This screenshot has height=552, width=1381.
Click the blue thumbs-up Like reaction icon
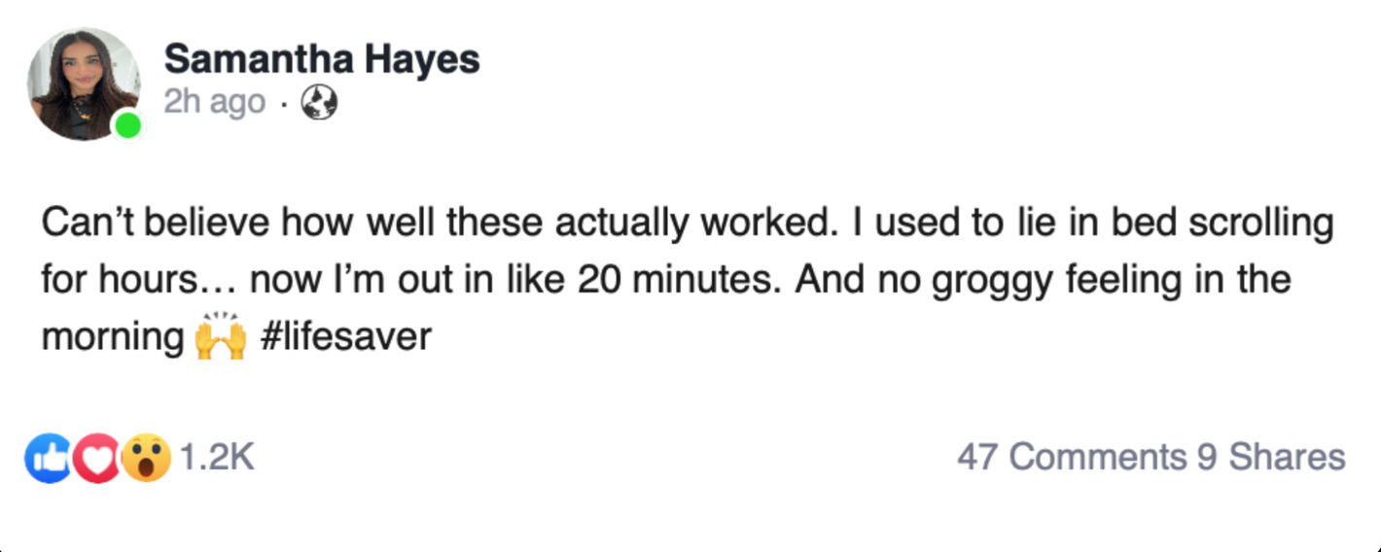tap(47, 459)
